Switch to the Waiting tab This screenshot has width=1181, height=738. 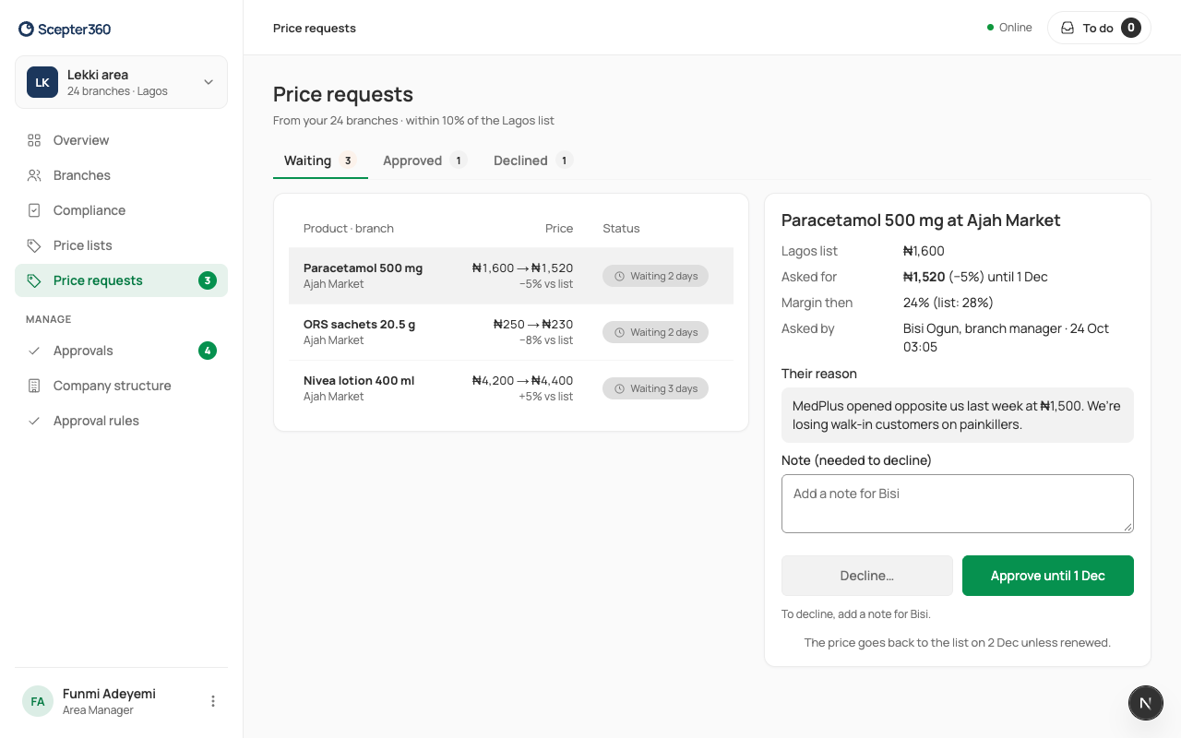point(320,161)
